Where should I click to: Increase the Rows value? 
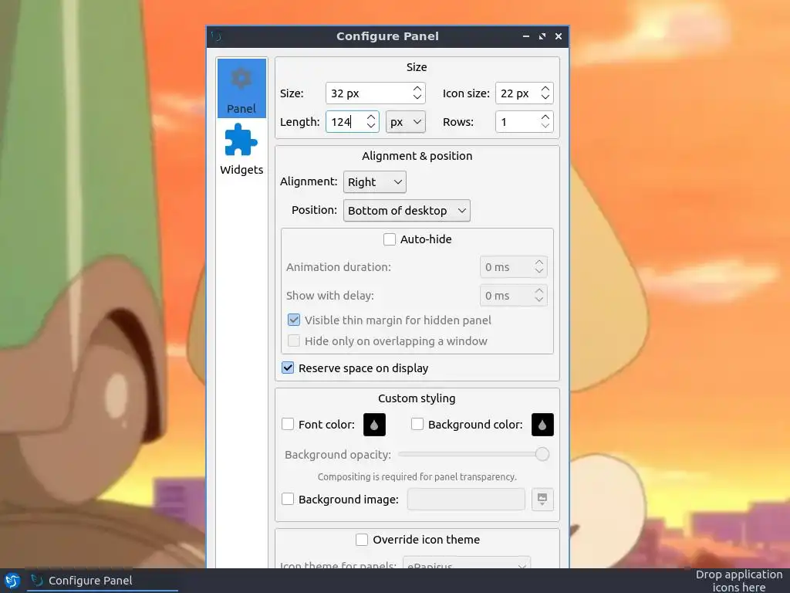click(x=545, y=117)
